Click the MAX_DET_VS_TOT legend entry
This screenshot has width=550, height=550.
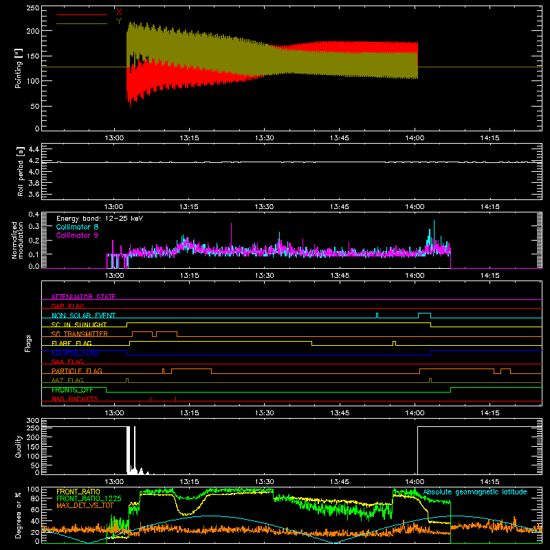[85, 505]
